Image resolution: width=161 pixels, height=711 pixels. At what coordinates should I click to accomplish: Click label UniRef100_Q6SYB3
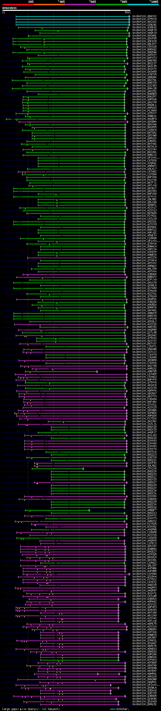click(x=144, y=191)
